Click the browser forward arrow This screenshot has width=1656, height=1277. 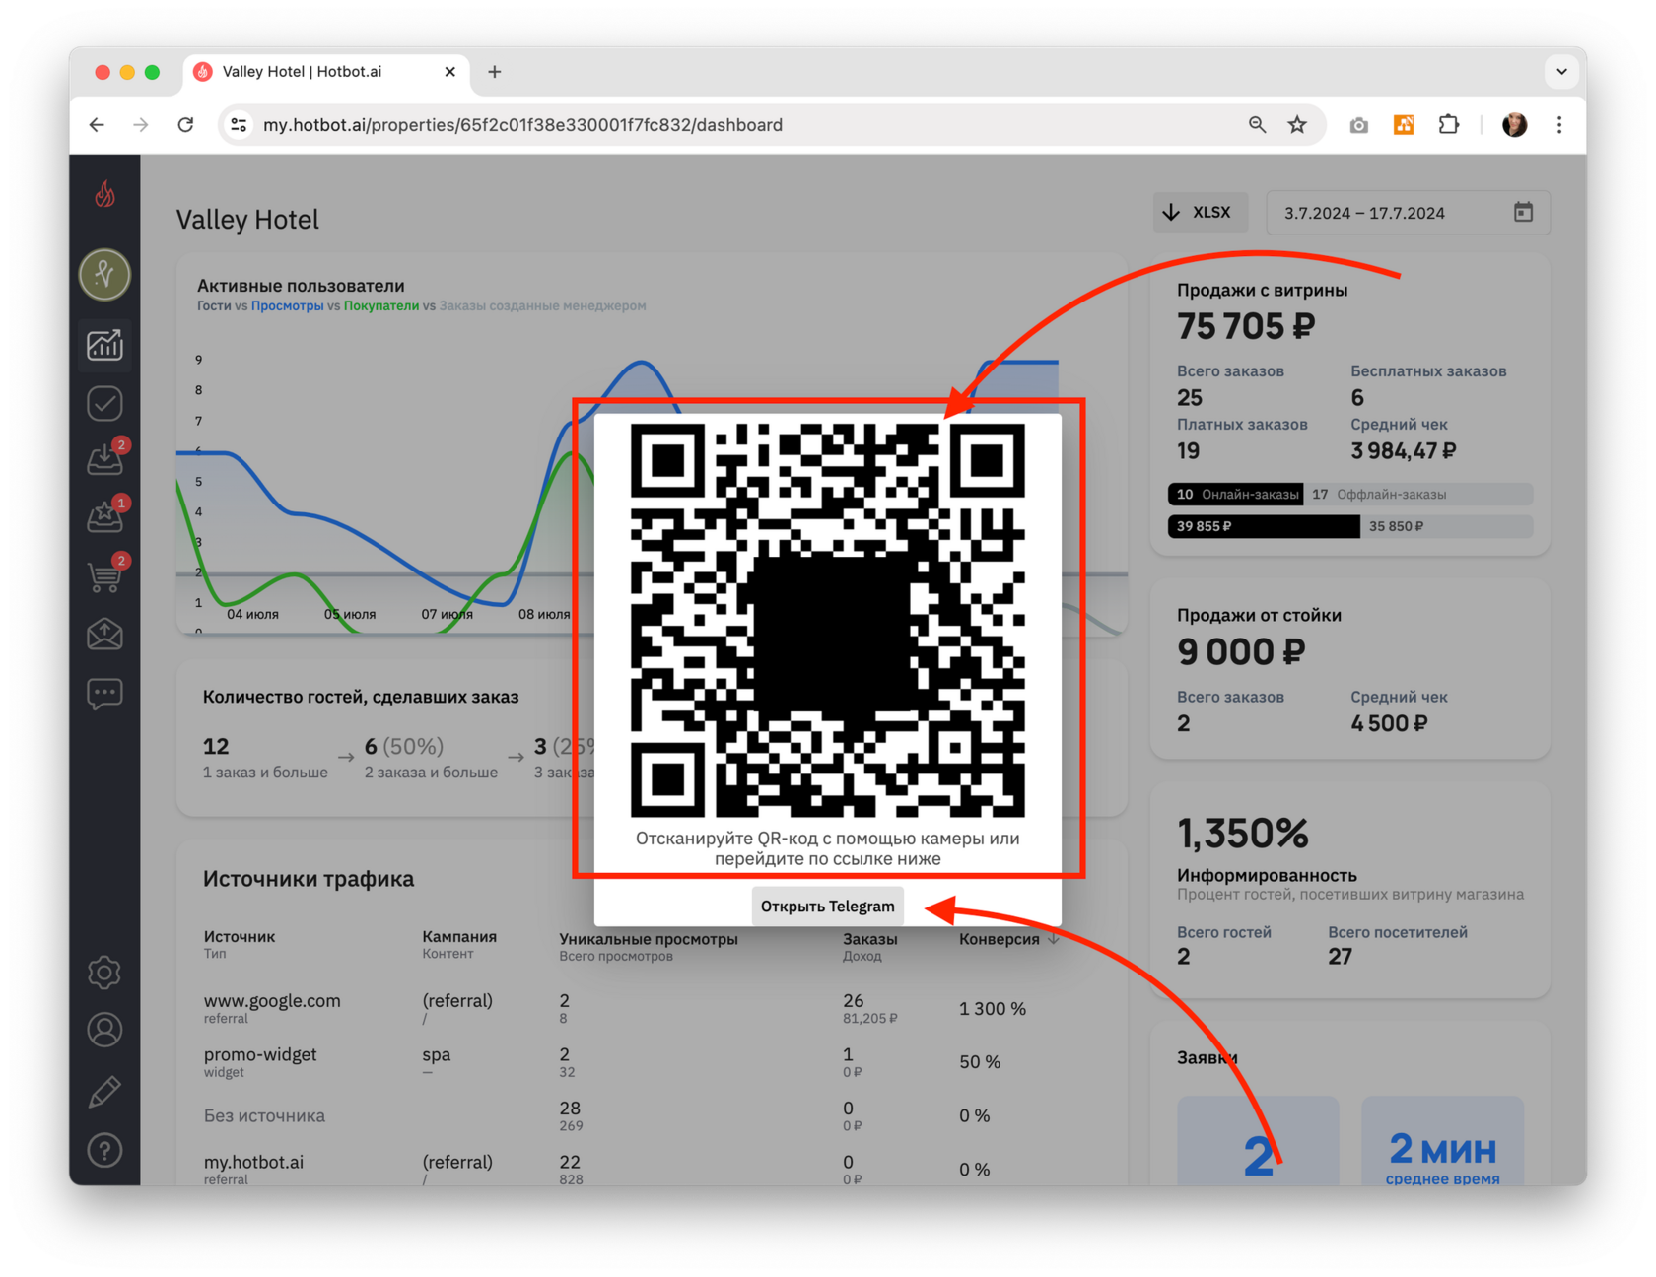(141, 125)
